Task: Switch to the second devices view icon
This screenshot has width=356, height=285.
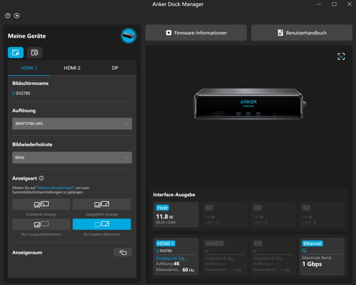Action: pyautogui.click(x=34, y=53)
